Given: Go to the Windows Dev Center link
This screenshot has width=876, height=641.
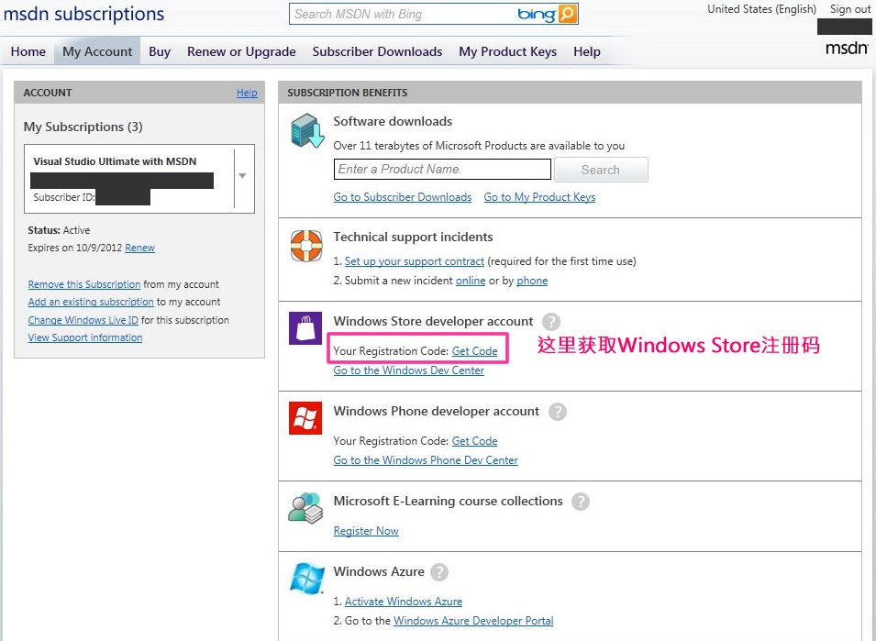Looking at the screenshot, I should [x=409, y=370].
